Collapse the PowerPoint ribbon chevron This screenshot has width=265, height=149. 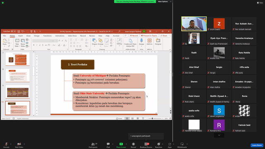(170, 50)
